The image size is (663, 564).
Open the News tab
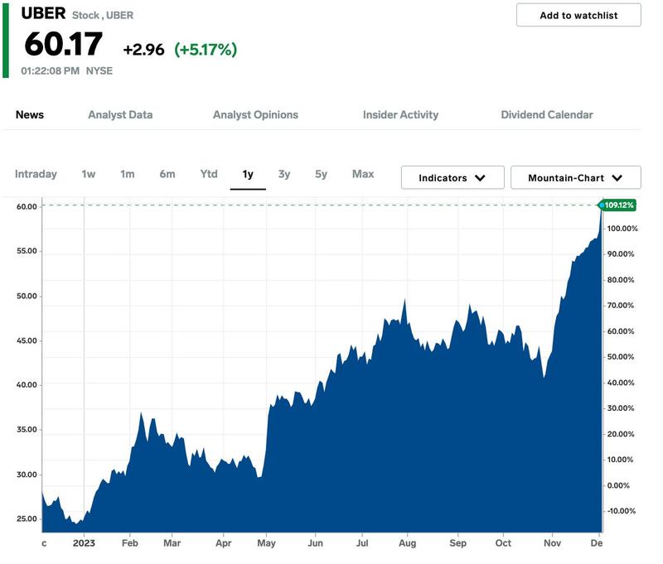tap(30, 115)
